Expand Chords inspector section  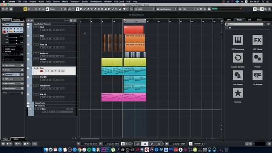click(13, 70)
